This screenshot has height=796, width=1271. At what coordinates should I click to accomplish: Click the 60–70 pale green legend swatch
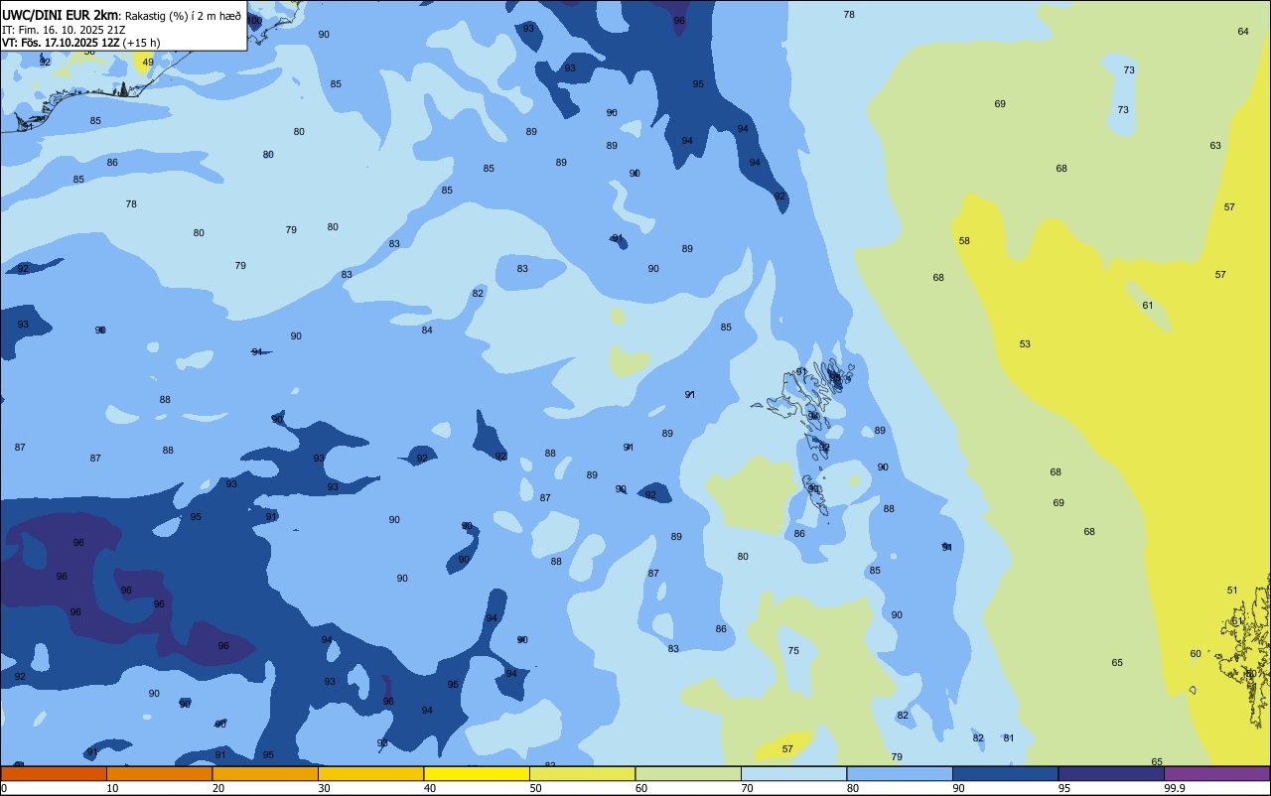(688, 773)
